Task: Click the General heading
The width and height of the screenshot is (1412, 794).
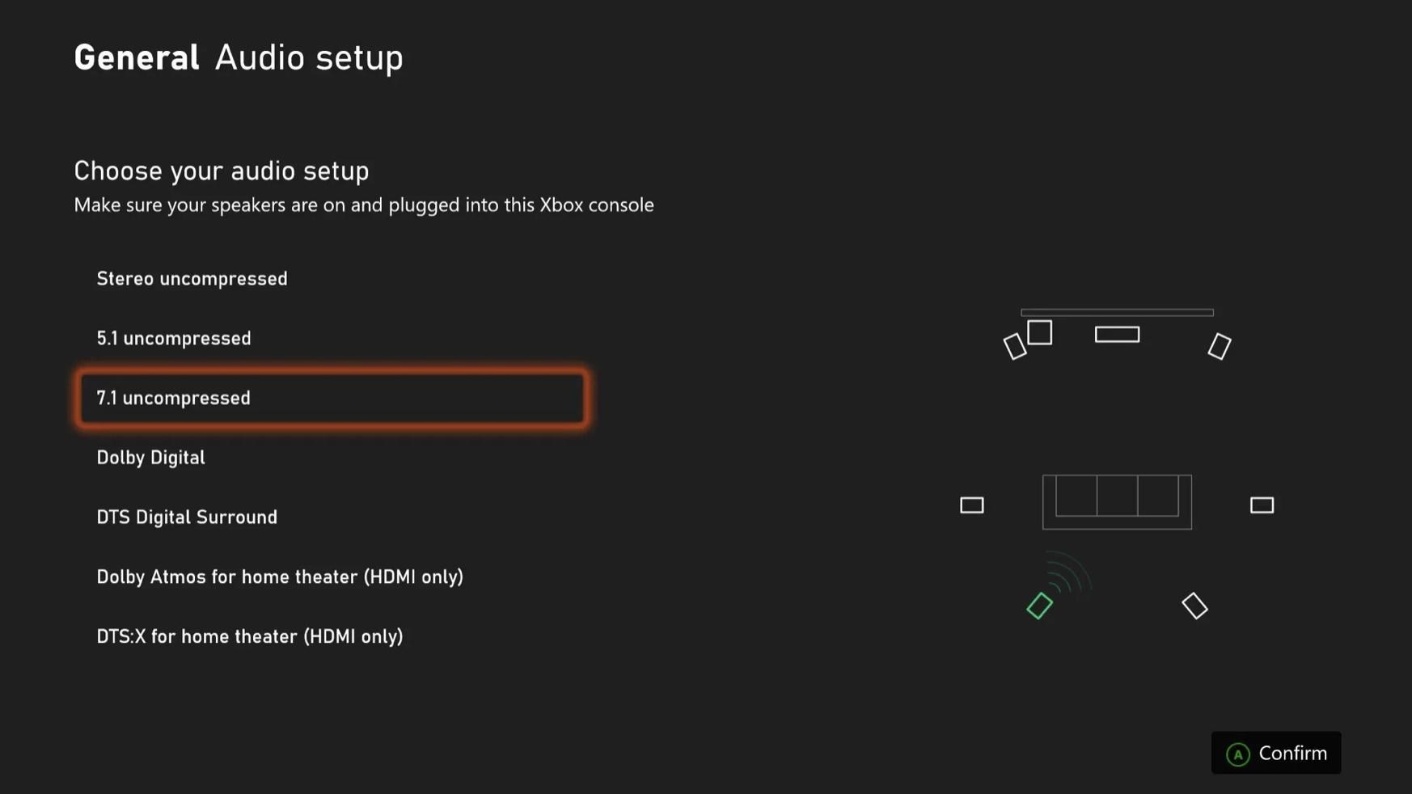Action: pos(137,58)
